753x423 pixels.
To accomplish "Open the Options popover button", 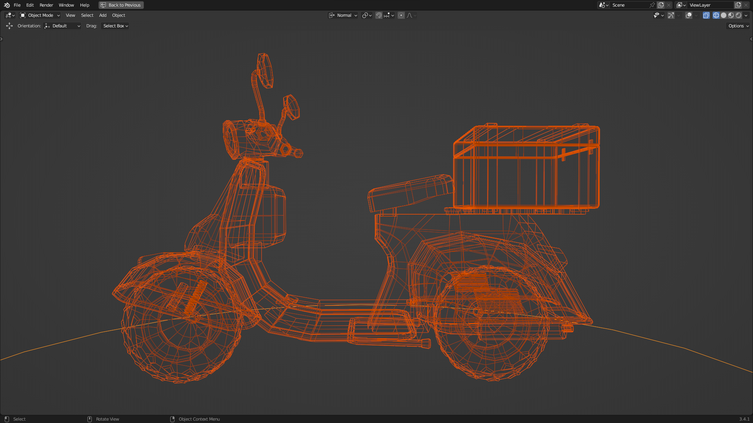I will [738, 26].
